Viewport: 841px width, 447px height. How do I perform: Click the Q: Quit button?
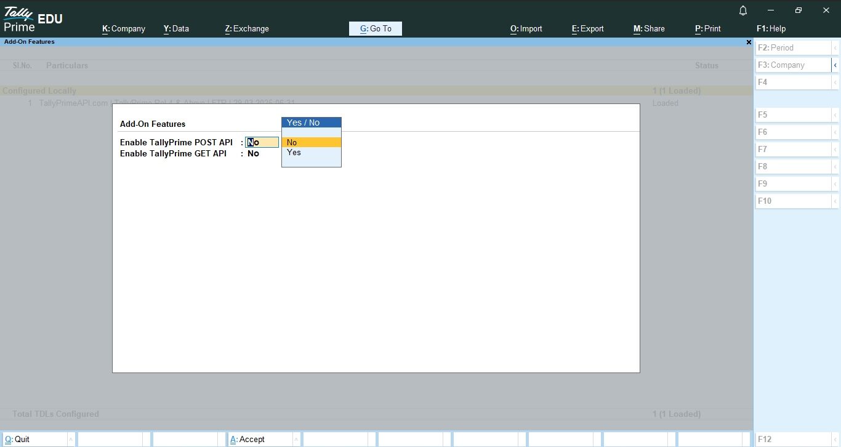[x=34, y=439]
